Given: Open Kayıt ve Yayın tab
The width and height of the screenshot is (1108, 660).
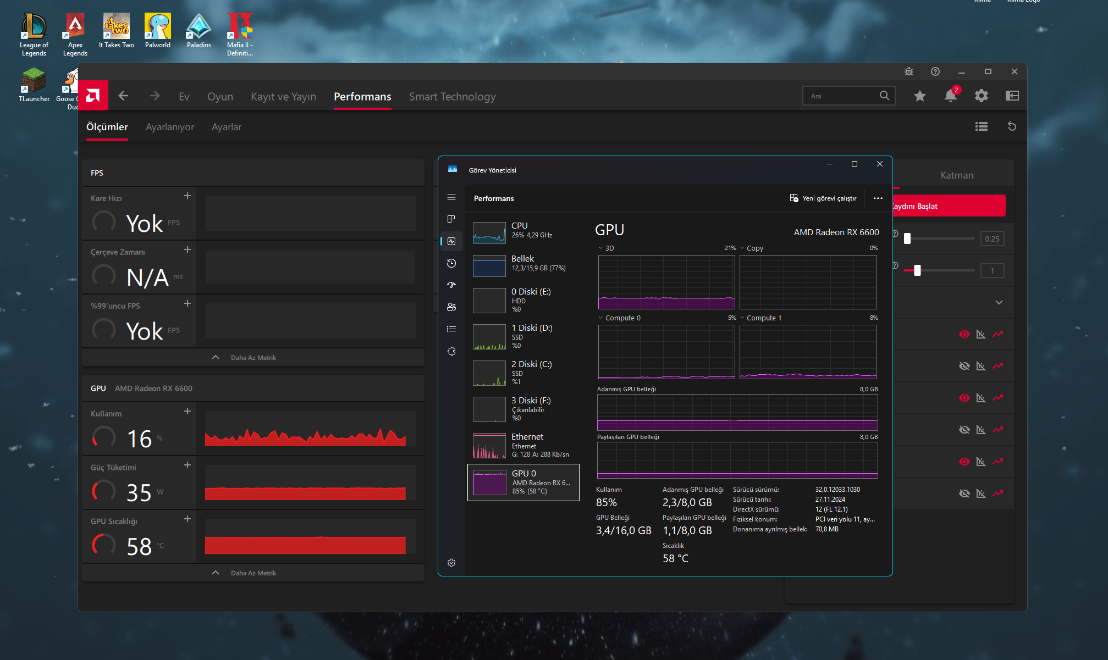Looking at the screenshot, I should click(283, 97).
